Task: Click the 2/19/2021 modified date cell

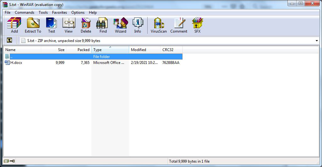Action: (145, 62)
